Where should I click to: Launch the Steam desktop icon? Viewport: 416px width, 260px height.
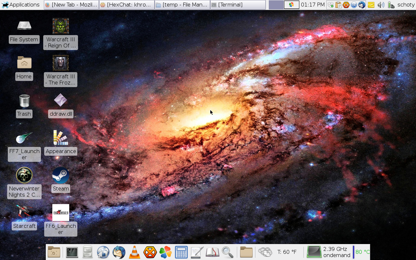pyautogui.click(x=60, y=175)
